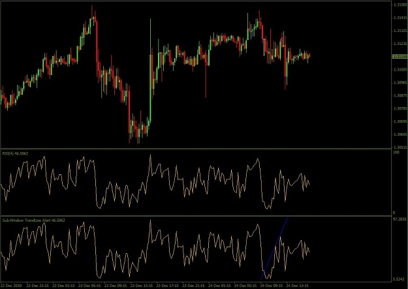Click the 24 Dec 09:15 time axis label

tap(272, 286)
